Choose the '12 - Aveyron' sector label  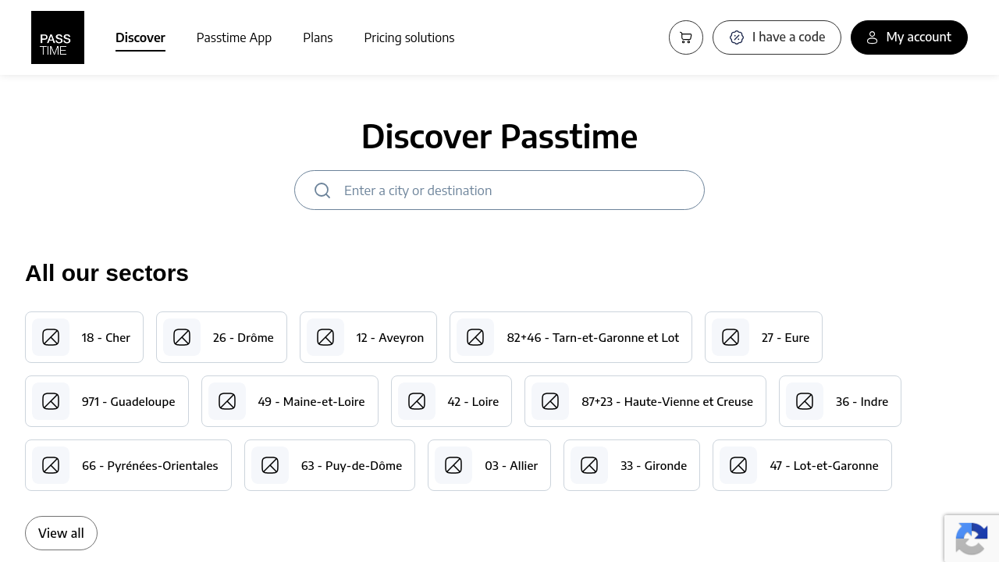390,337
